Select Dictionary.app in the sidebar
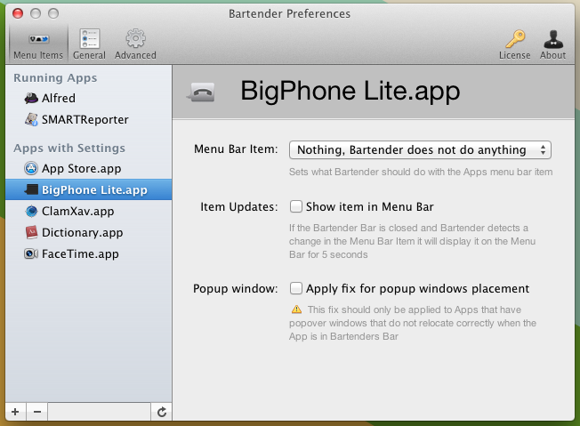Image resolution: width=580 pixels, height=426 pixels. coord(89,233)
